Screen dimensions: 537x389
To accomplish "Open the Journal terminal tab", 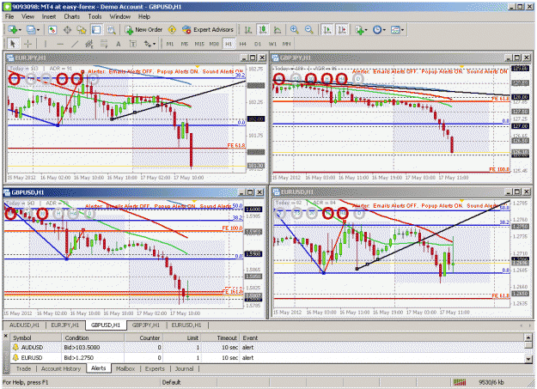I will (184, 368).
